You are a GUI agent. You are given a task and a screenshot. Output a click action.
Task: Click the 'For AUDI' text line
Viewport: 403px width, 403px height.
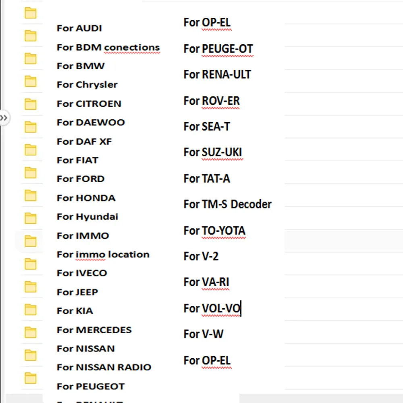79,28
